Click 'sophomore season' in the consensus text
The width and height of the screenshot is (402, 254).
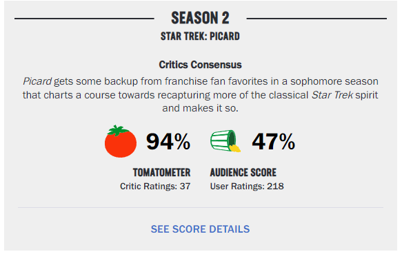coord(334,81)
